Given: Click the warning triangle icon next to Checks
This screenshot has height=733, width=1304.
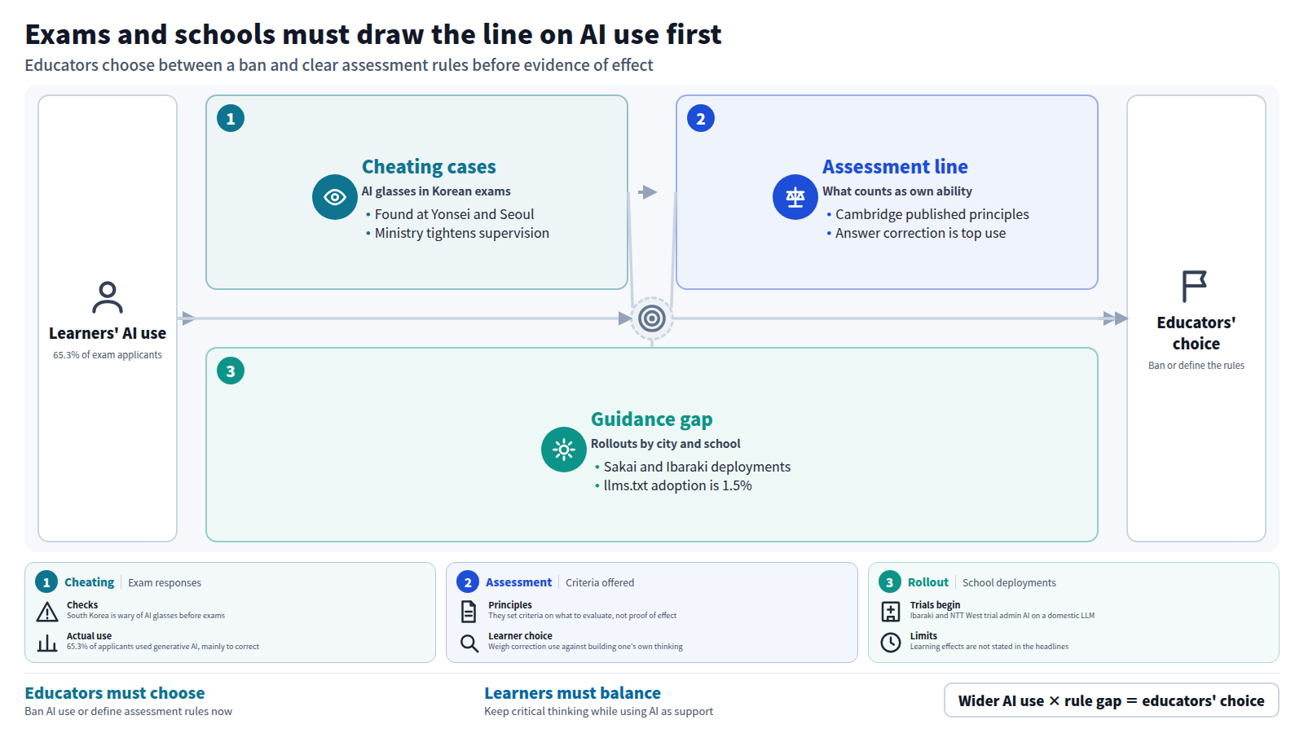Looking at the screenshot, I should [x=47, y=612].
